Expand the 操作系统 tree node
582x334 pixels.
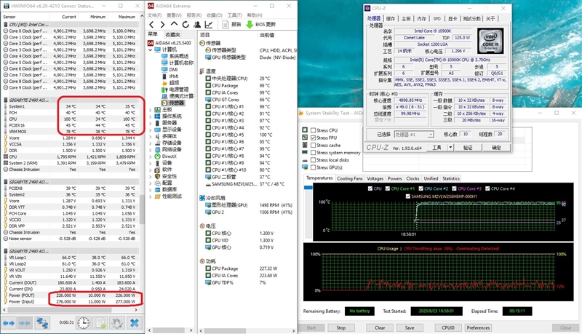click(x=151, y=116)
